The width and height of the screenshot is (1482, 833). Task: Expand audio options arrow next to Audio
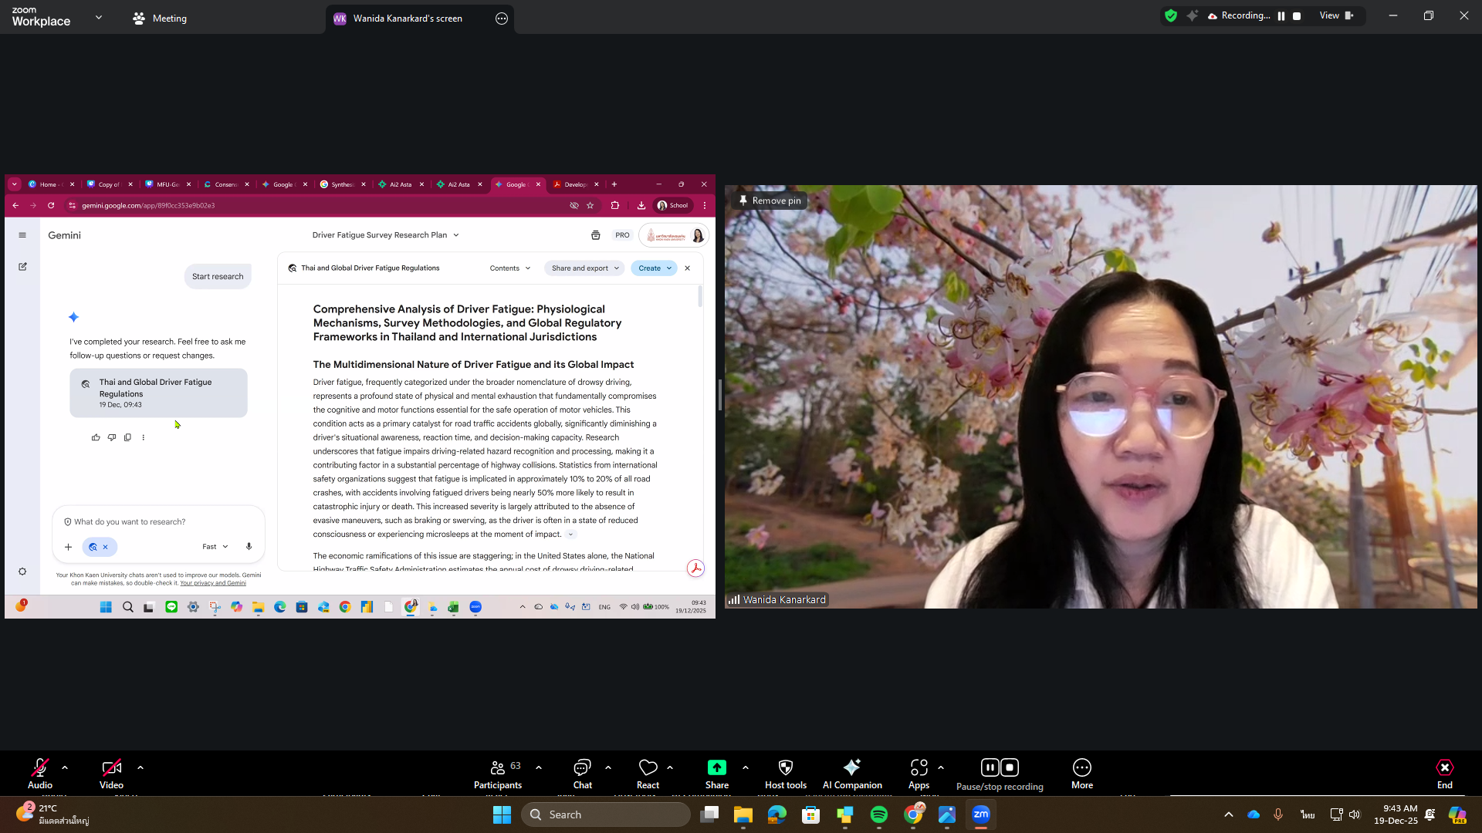click(x=65, y=767)
